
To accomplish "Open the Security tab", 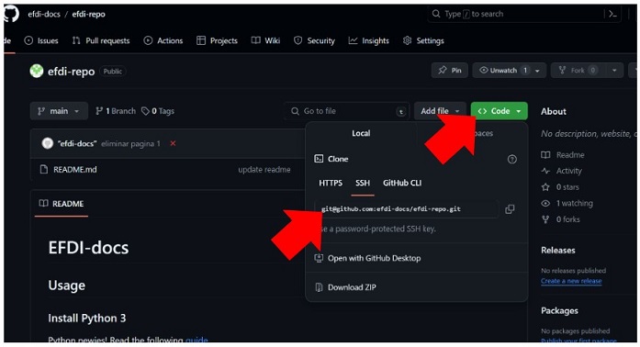I will point(314,40).
